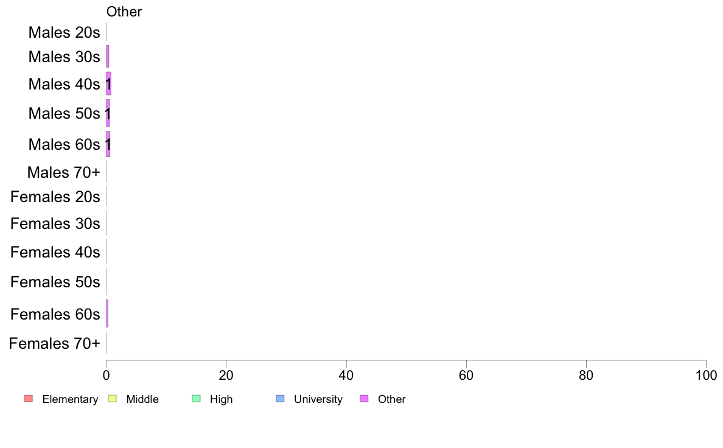Click the 40 axis tick label
This screenshot has width=723, height=448.
346,376
